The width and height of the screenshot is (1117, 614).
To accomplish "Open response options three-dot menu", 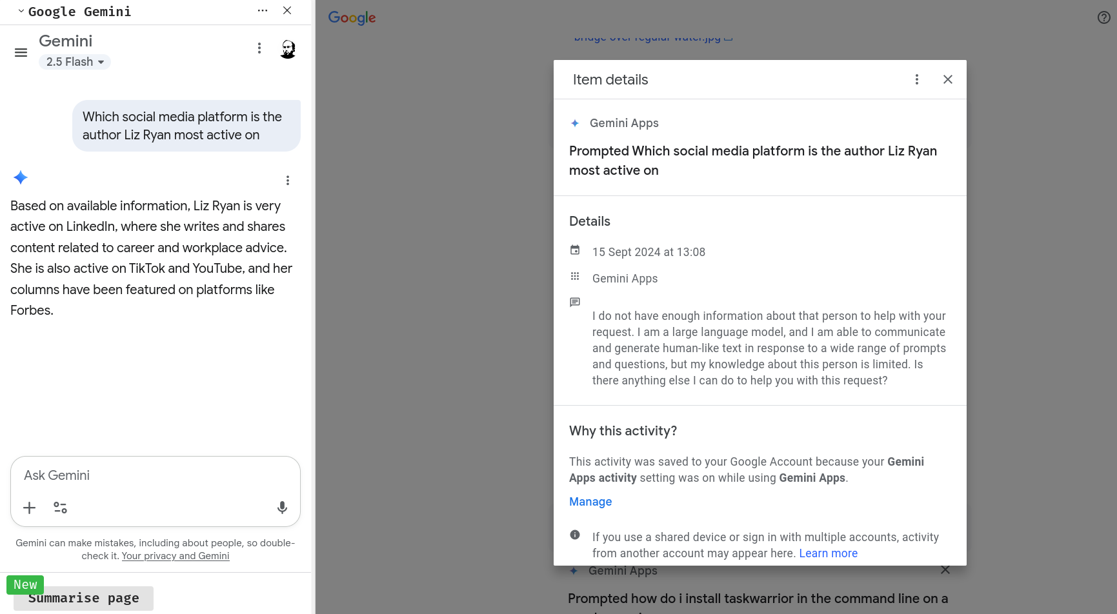I will 288,181.
